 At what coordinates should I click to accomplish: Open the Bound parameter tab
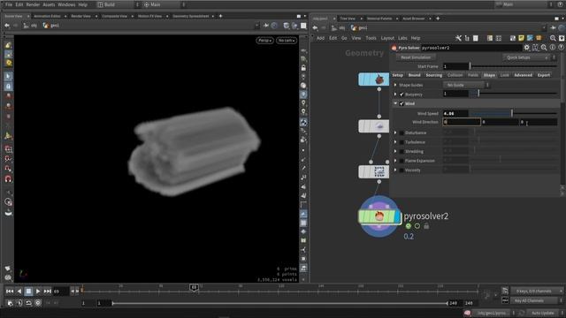pyautogui.click(x=414, y=75)
